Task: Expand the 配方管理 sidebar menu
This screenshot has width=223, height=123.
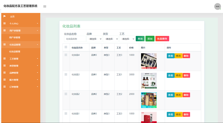Action: click(x=21, y=80)
